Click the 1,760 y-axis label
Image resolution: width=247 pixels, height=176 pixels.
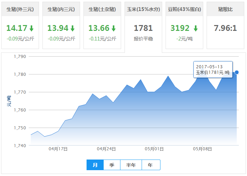click(x=20, y=110)
